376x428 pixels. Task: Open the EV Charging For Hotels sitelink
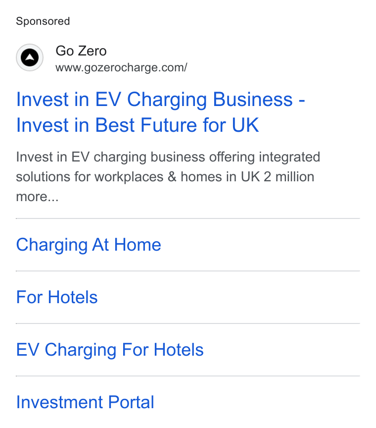(x=110, y=350)
